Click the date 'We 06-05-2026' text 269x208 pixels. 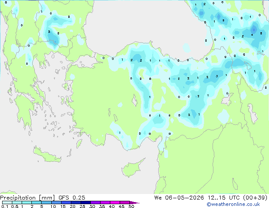(x=179, y=198)
